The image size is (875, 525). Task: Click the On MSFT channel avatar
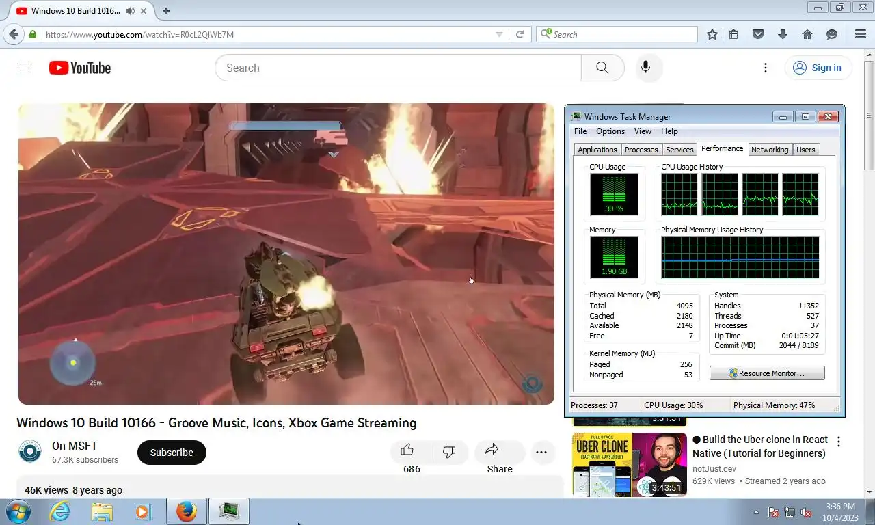coord(30,452)
